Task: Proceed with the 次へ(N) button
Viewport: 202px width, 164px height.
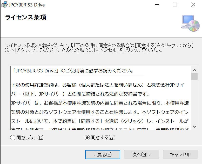Action: click(x=142, y=154)
